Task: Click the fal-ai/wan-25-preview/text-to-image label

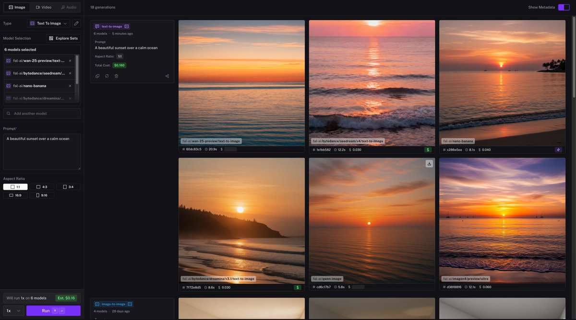Action: click(211, 141)
